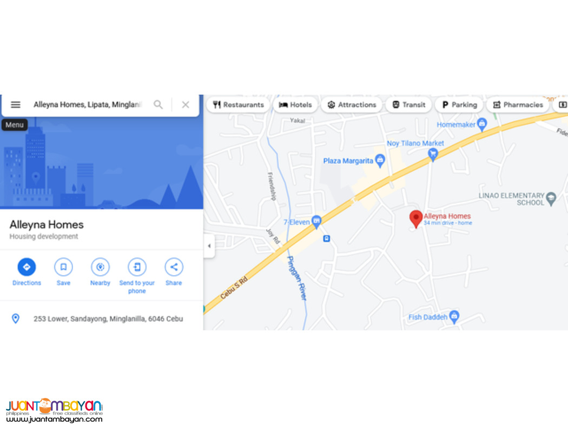
Task: Clear the search with X icon
Action: 186,104
